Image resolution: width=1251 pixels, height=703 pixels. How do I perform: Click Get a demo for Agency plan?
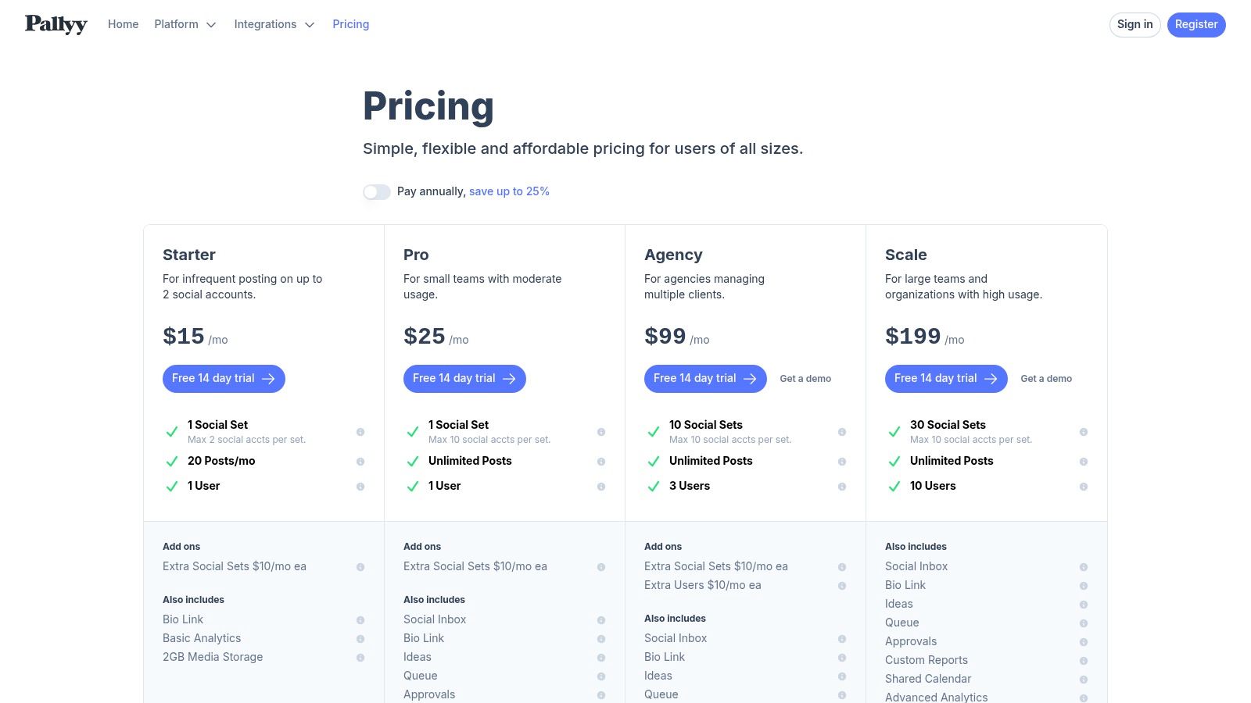tap(805, 379)
